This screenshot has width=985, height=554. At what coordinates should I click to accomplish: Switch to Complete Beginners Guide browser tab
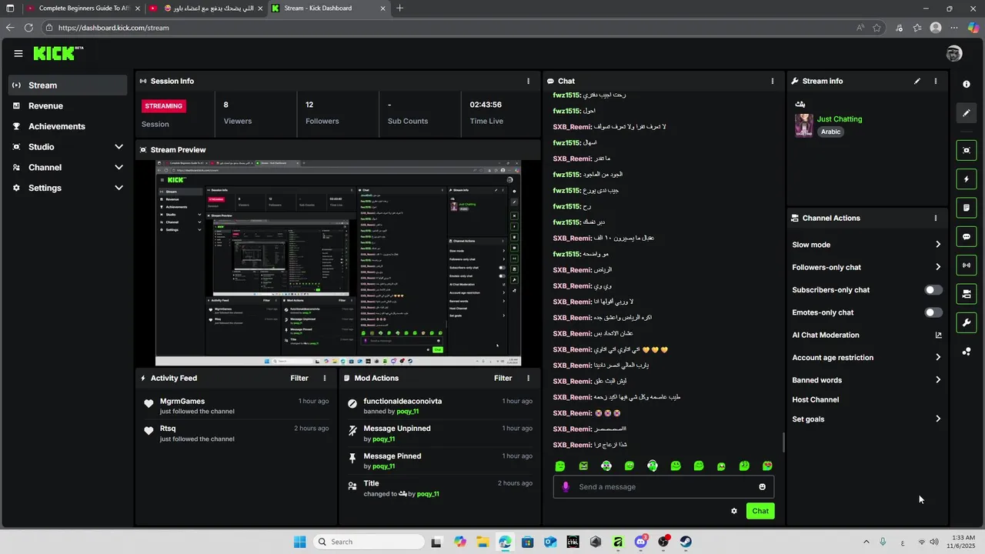pyautogui.click(x=82, y=8)
